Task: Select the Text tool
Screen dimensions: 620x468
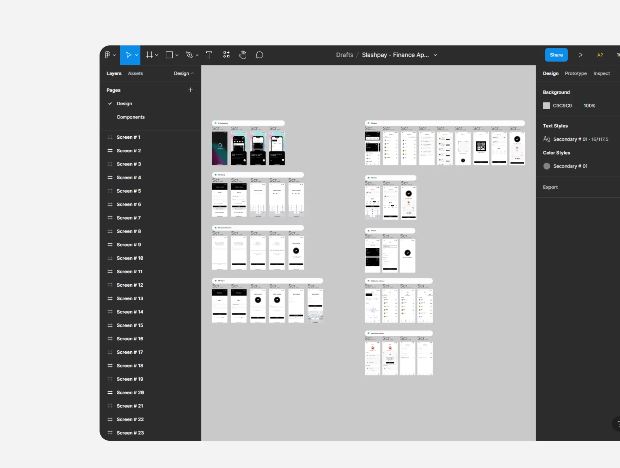Action: coord(209,55)
